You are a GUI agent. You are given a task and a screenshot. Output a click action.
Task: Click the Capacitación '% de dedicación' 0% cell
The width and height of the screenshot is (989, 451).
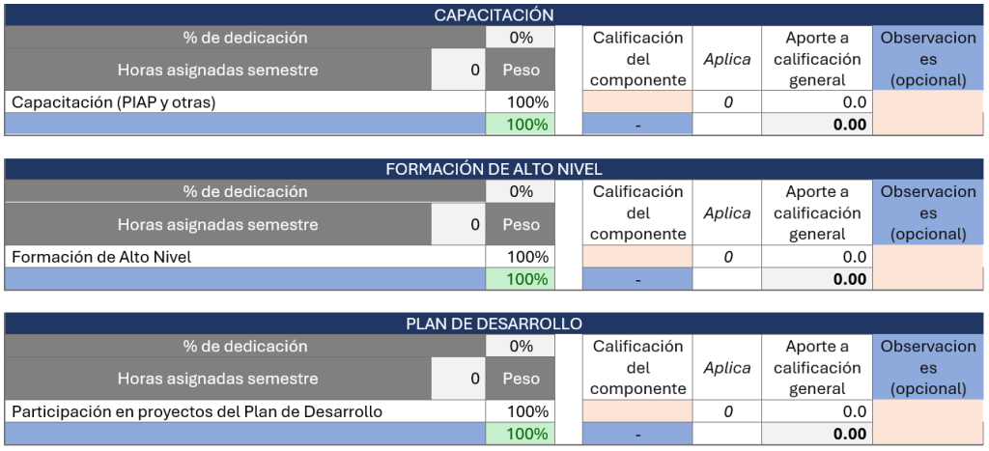[521, 38]
